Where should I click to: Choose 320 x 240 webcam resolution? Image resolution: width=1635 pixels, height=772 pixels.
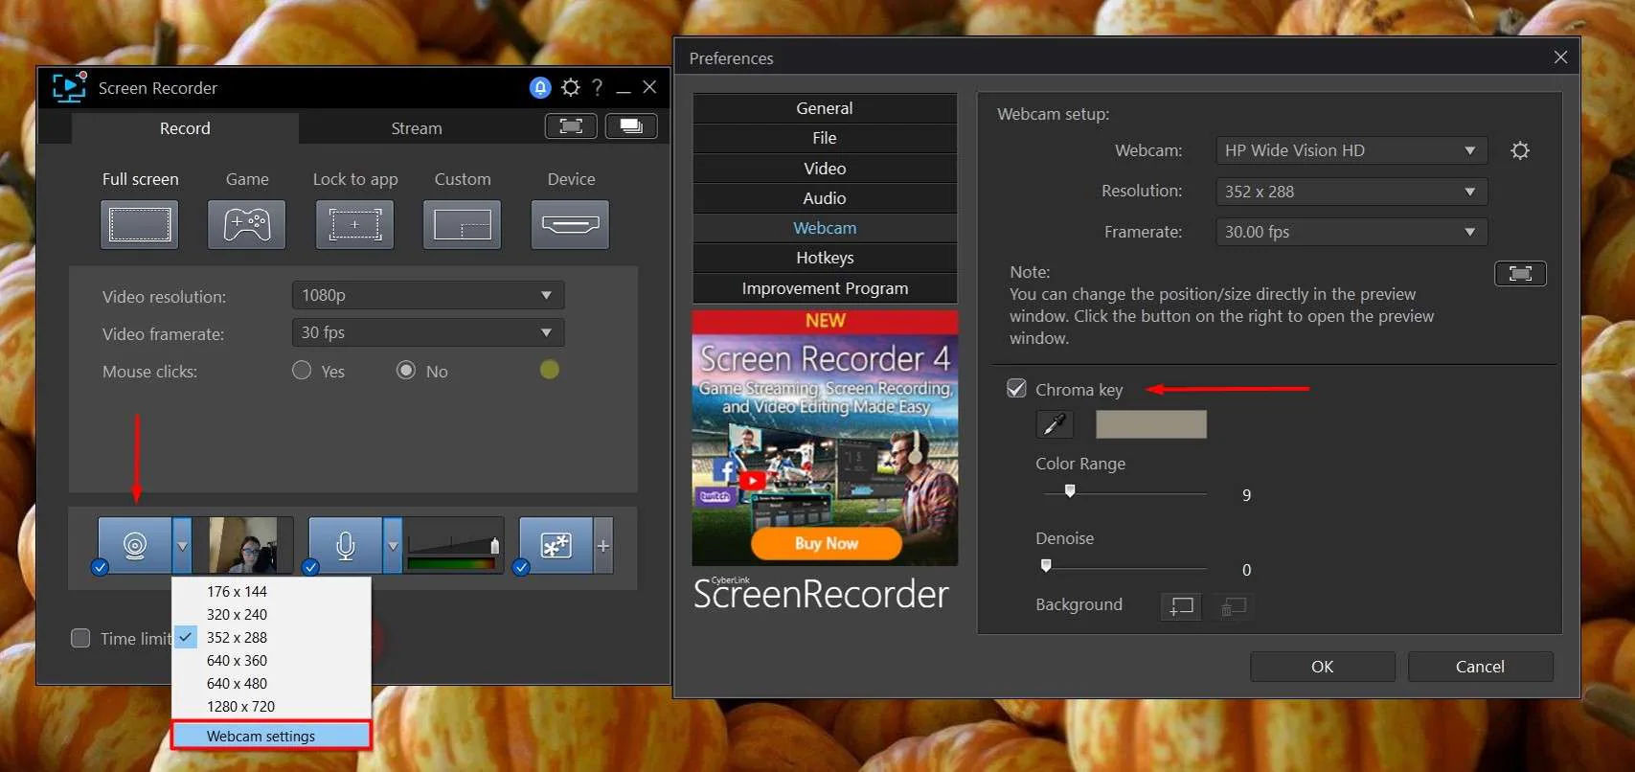click(x=271, y=615)
